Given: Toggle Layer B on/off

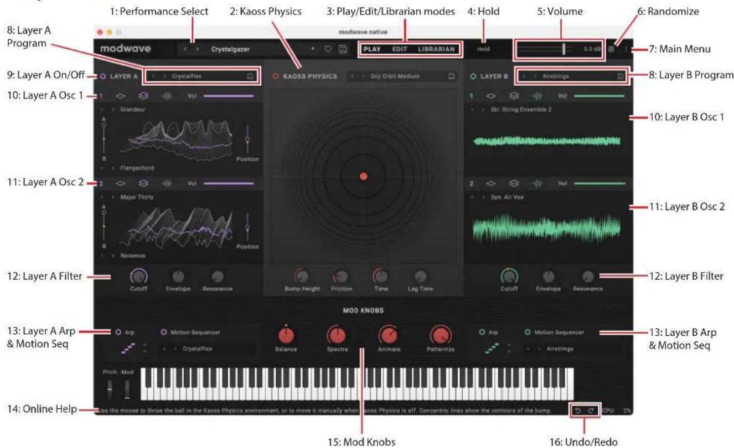Looking at the screenshot, I should pos(472,76).
